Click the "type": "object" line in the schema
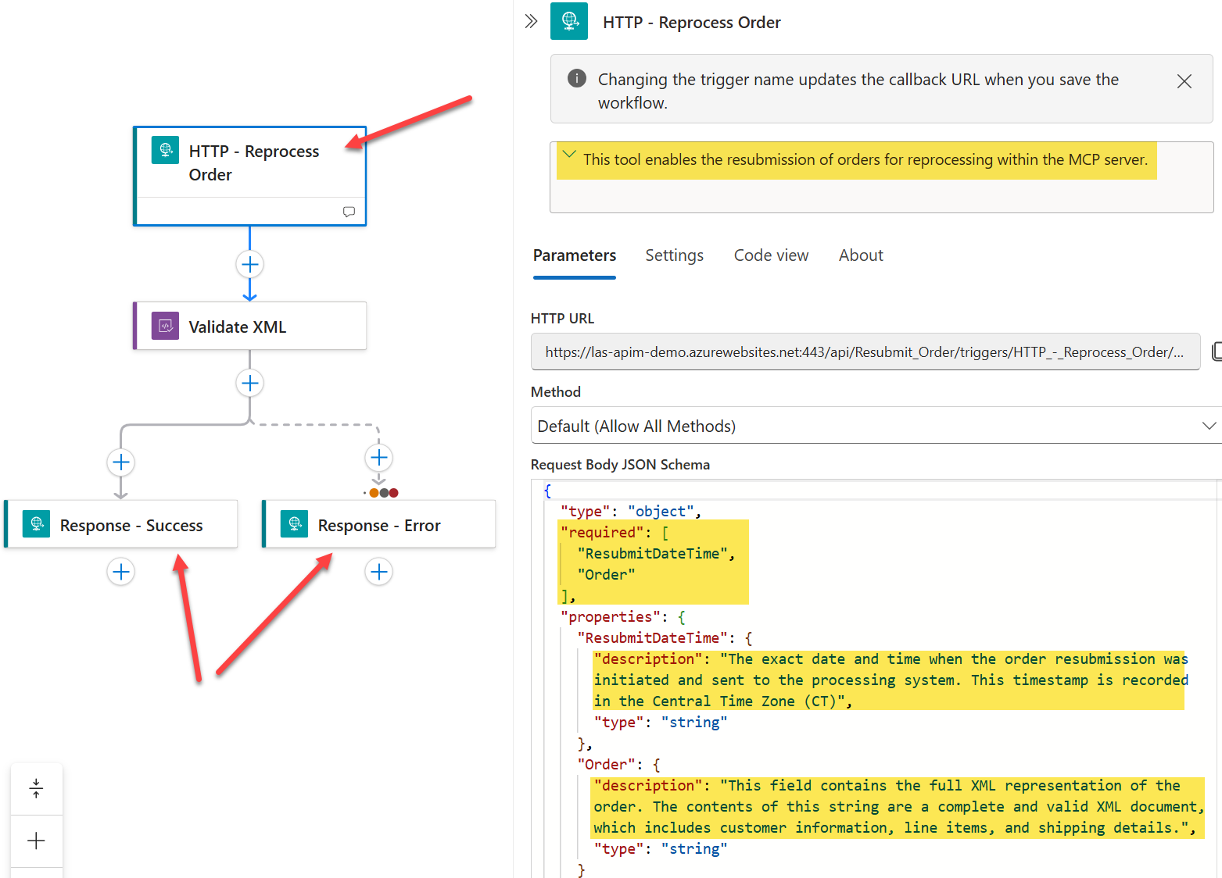The height and width of the screenshot is (878, 1222). [x=630, y=511]
